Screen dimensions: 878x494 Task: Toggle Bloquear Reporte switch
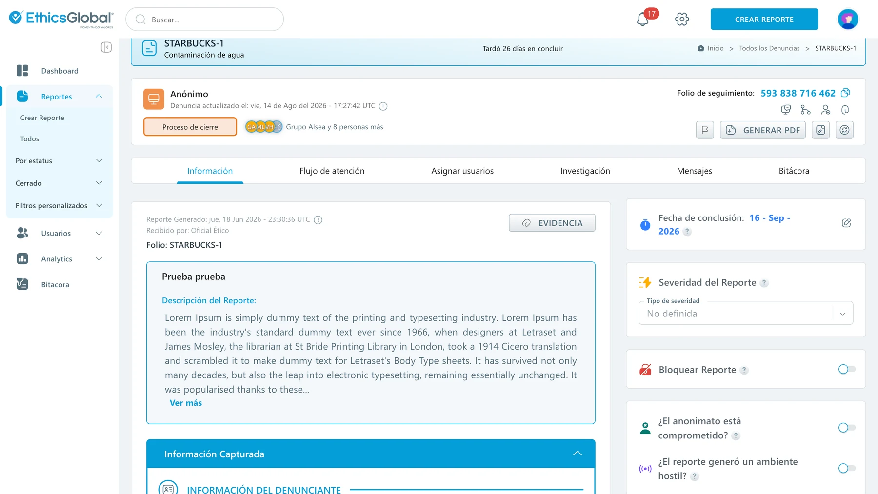point(847,369)
